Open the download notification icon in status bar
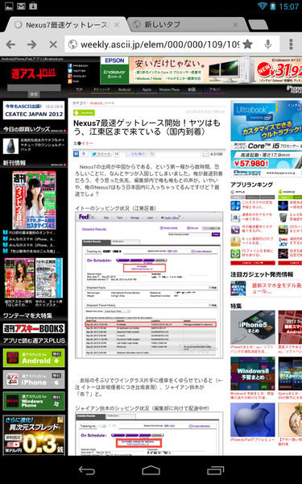Image resolution: width=302 pixels, height=484 pixels. 33,6
